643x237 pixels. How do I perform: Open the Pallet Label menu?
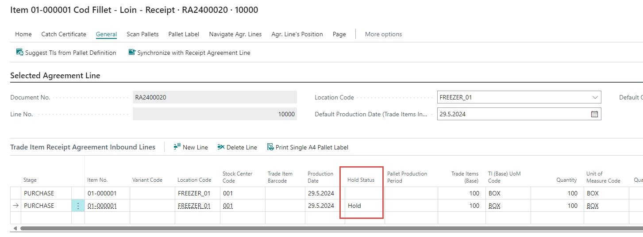[184, 34]
